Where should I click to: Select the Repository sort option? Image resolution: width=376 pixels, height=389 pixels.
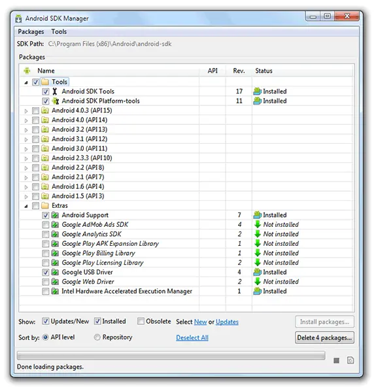(x=97, y=337)
